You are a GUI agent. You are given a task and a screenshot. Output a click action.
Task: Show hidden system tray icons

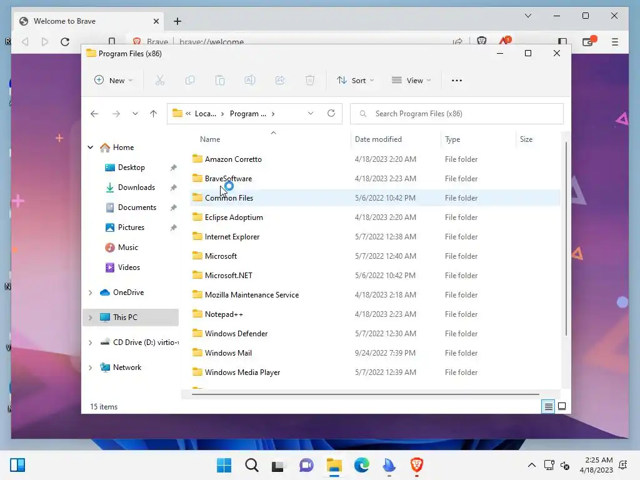[x=531, y=465]
